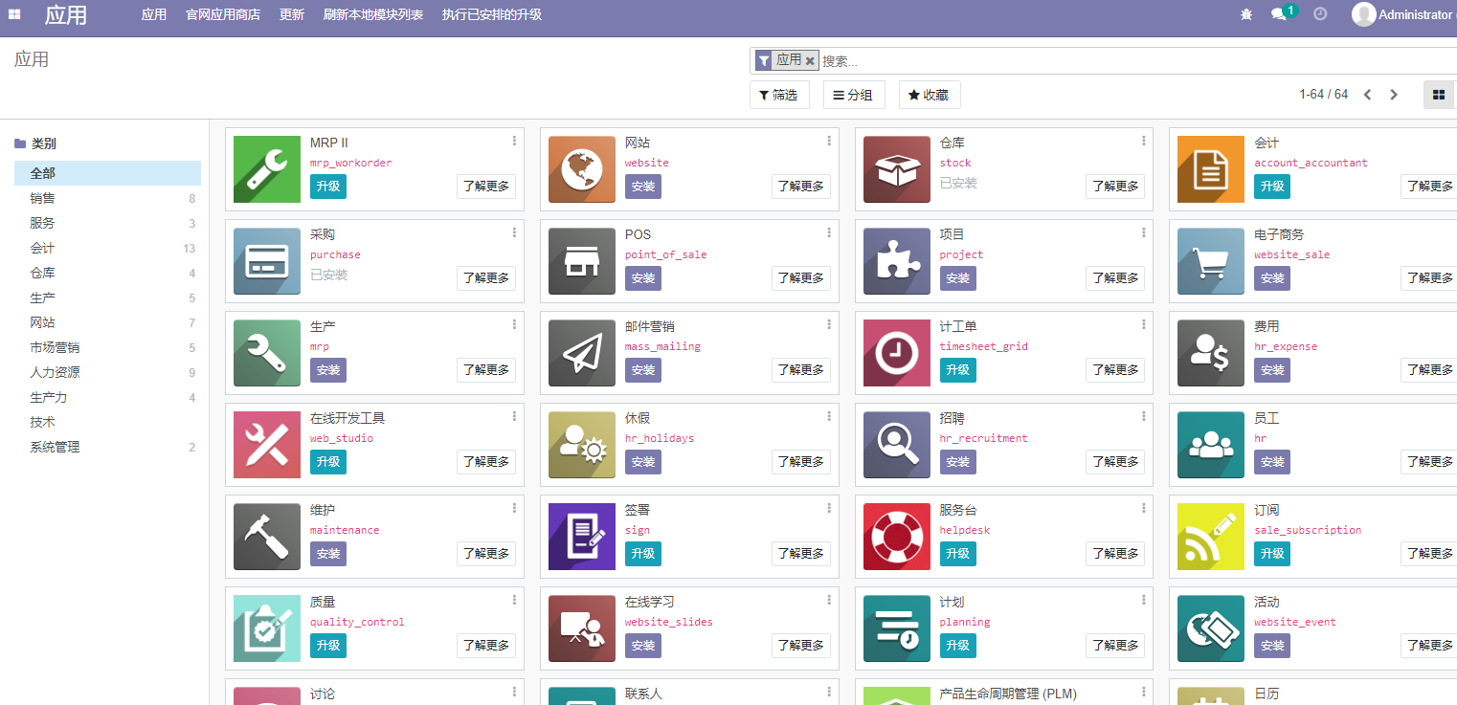The width and height of the screenshot is (1457, 705).
Task: Open the 分组 group-by dropdown
Action: coord(854,95)
